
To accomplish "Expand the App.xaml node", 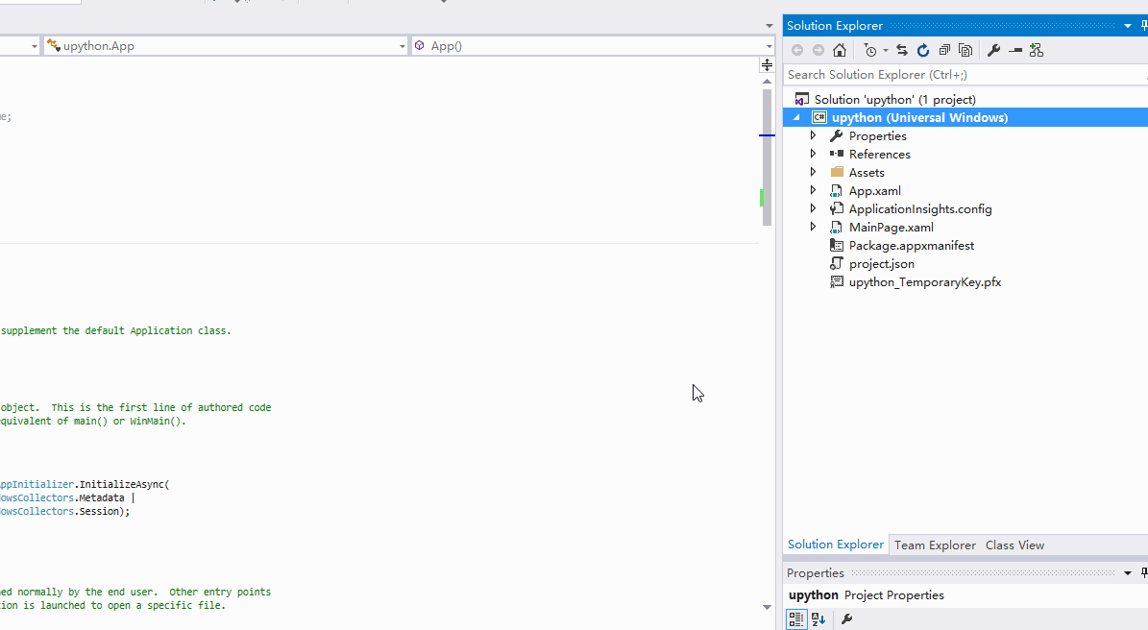I will click(x=813, y=191).
